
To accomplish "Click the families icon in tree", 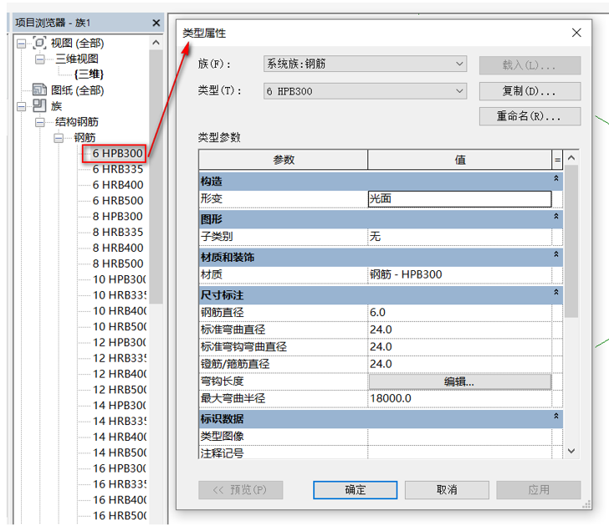I will coord(39,106).
